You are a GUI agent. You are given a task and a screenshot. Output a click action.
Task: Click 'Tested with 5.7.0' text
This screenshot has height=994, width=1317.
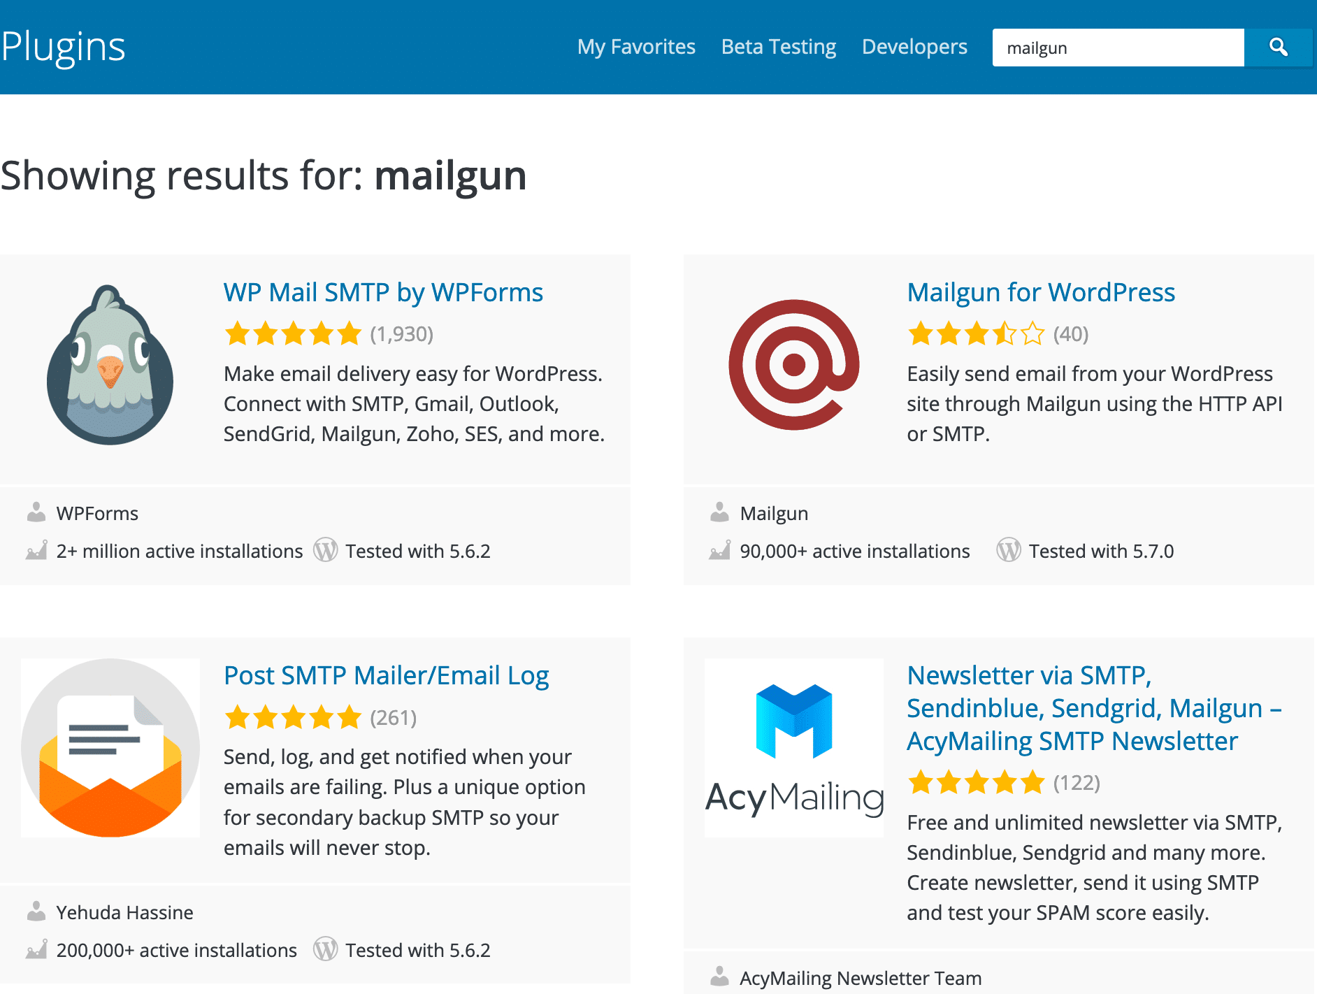pos(1101,551)
